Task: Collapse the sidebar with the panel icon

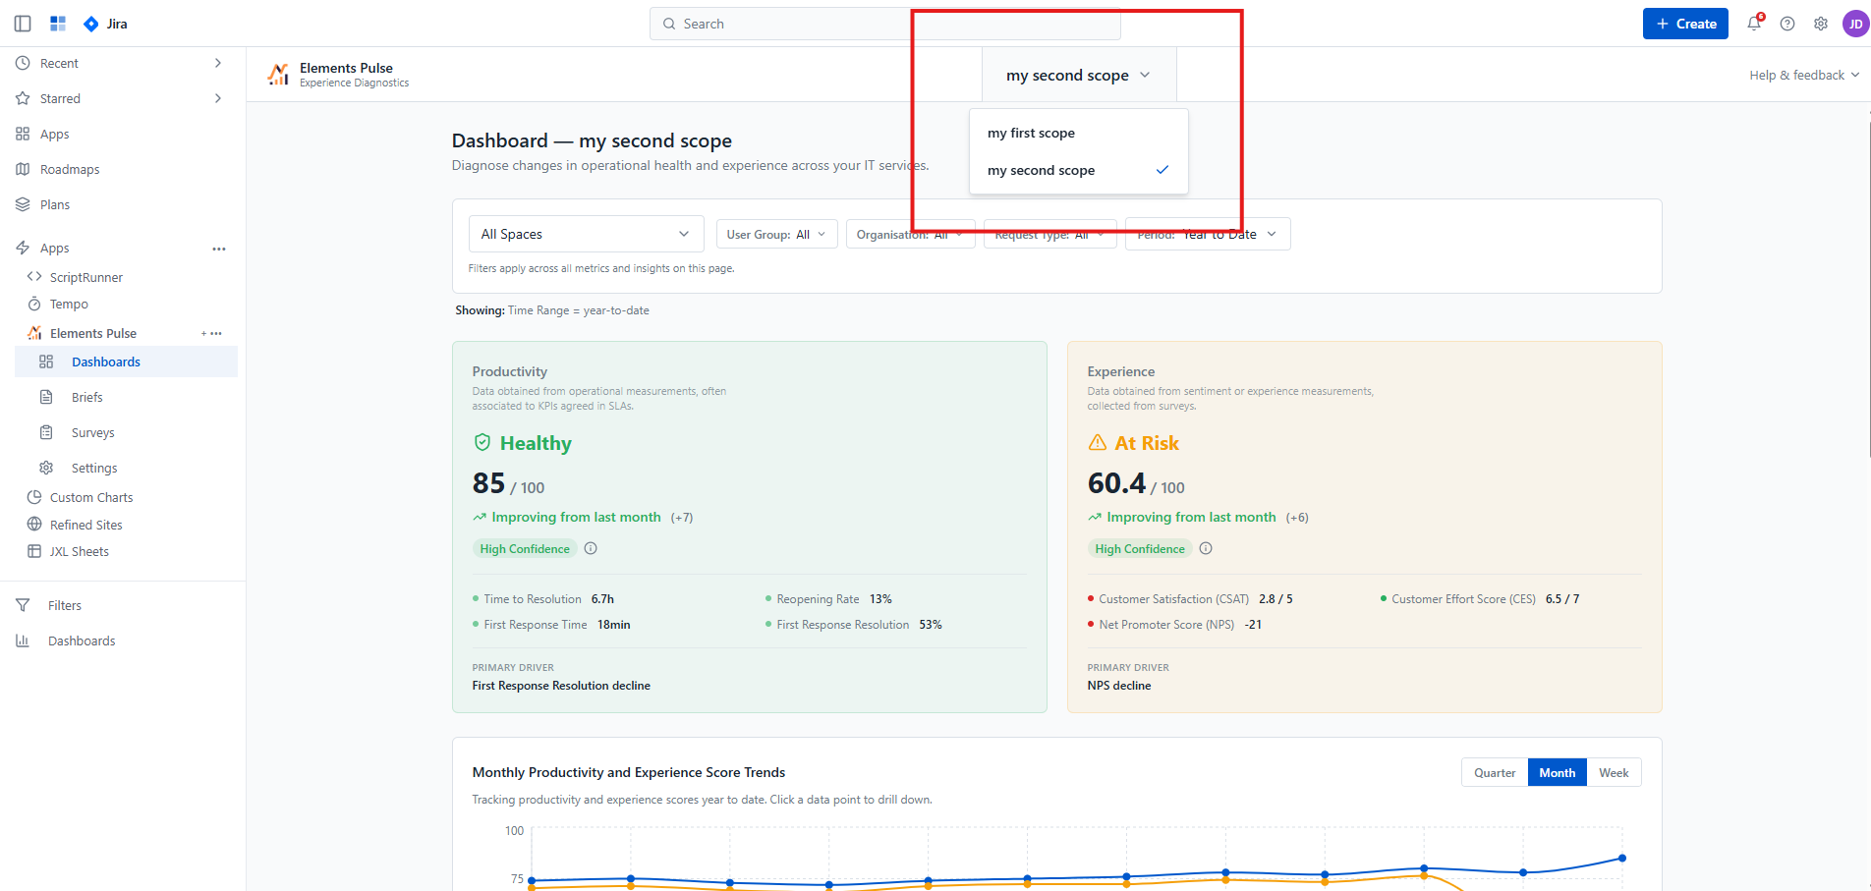Action: pos(23,24)
